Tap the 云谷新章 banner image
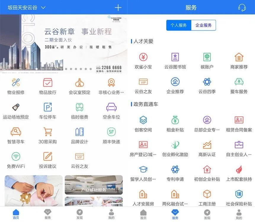Viewport: 255px width, 222px height. pos(64,44)
